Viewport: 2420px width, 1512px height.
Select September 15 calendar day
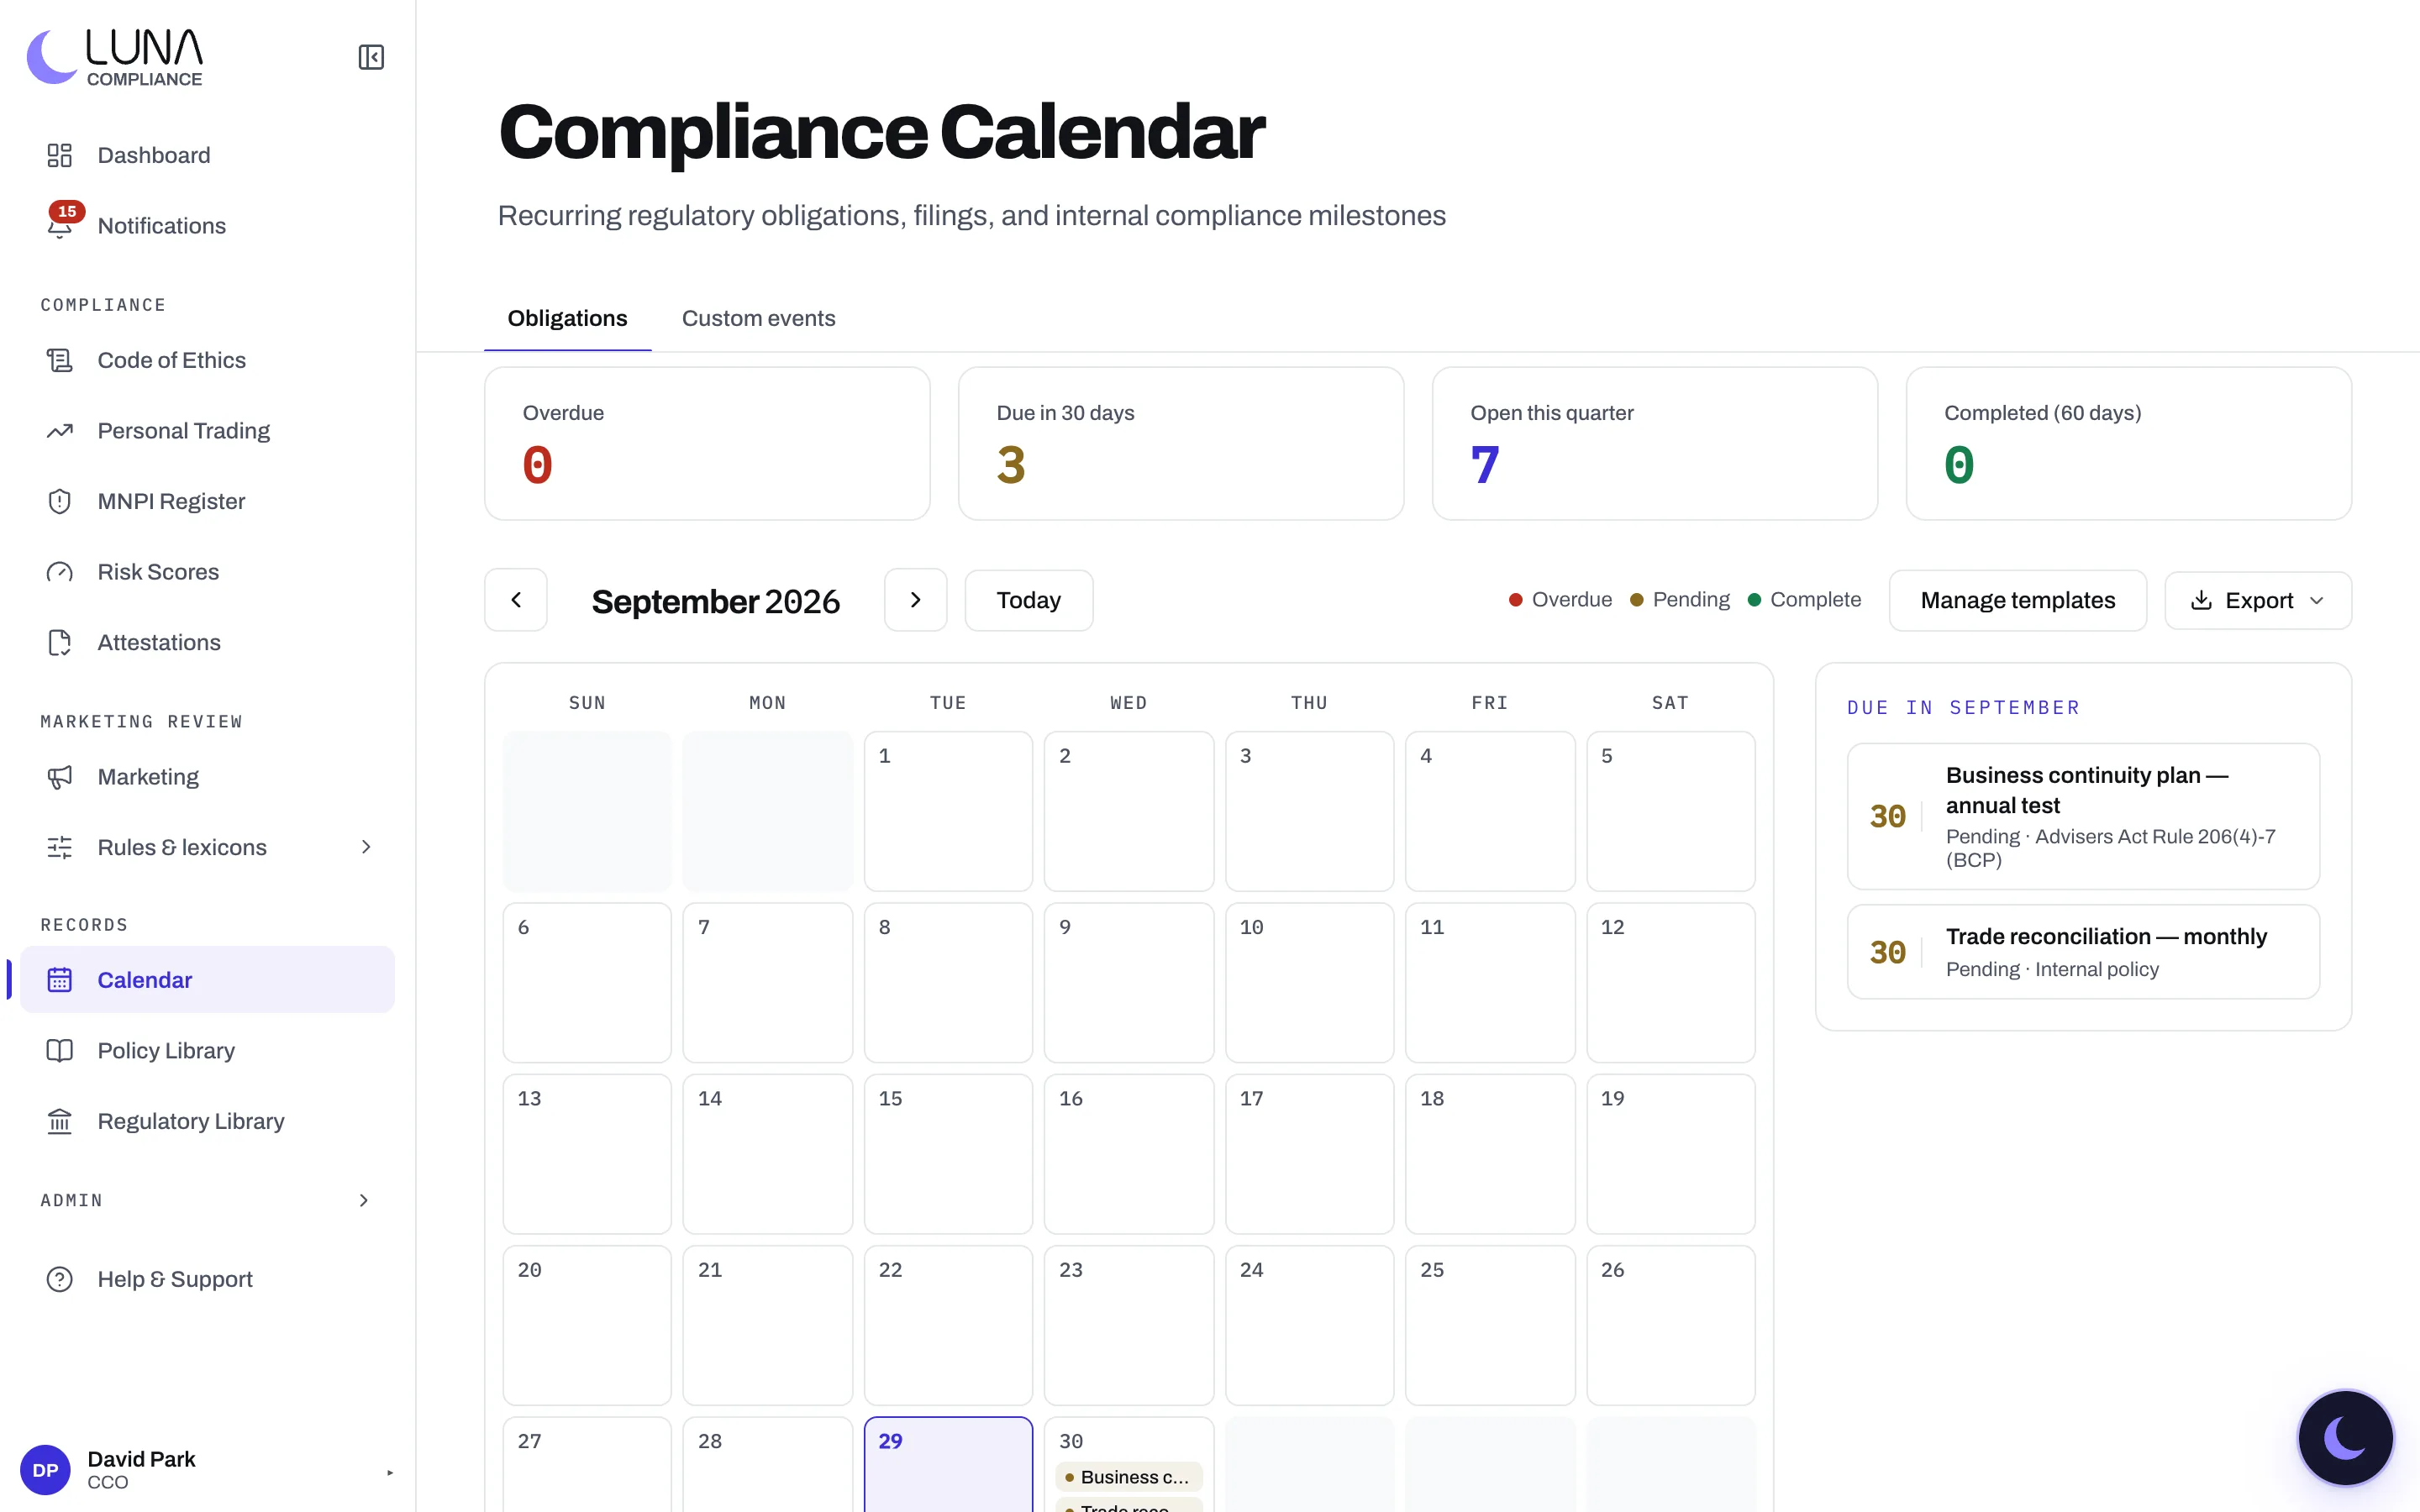tap(948, 1154)
